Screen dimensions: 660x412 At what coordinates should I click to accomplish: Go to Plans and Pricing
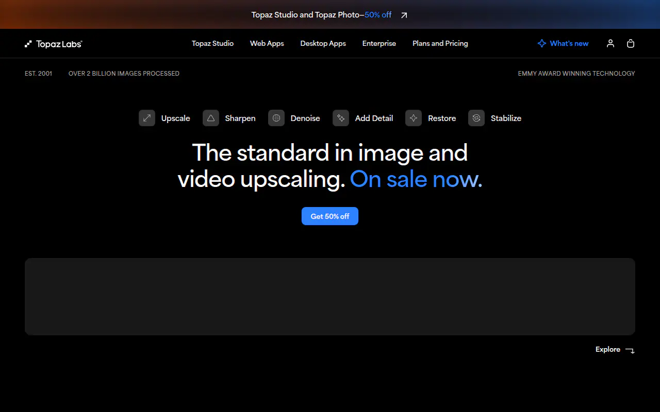pyautogui.click(x=440, y=44)
